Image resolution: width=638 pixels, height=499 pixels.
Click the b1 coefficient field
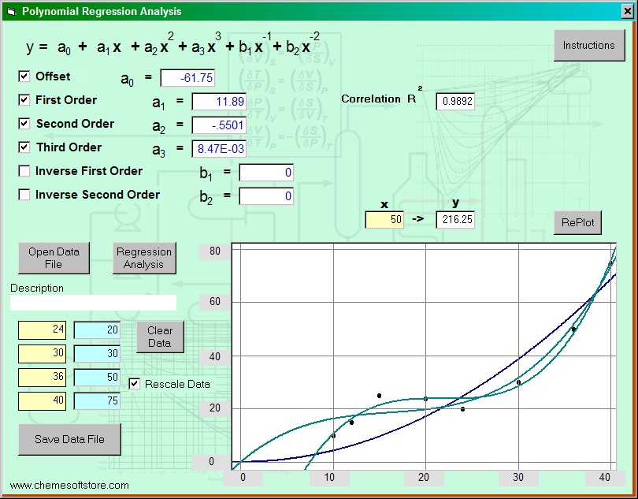(x=266, y=173)
